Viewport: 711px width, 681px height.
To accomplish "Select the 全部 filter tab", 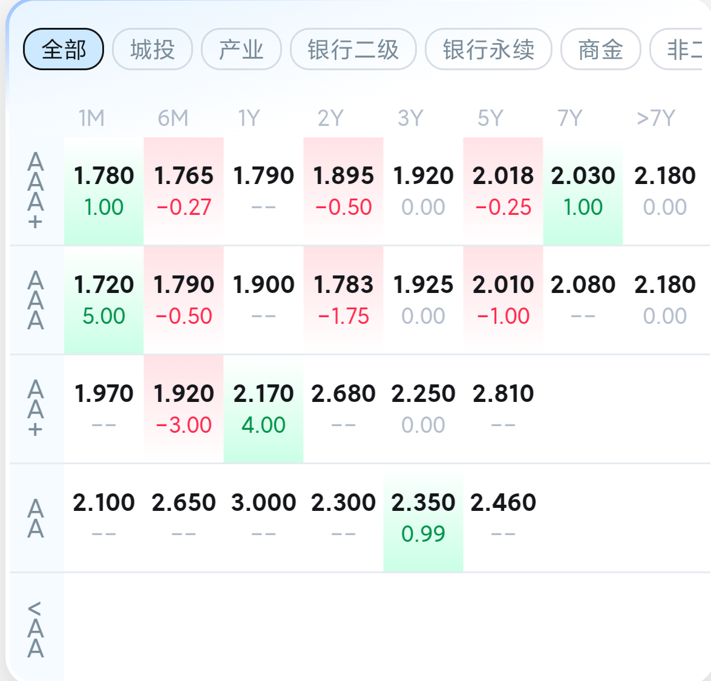I will (64, 49).
